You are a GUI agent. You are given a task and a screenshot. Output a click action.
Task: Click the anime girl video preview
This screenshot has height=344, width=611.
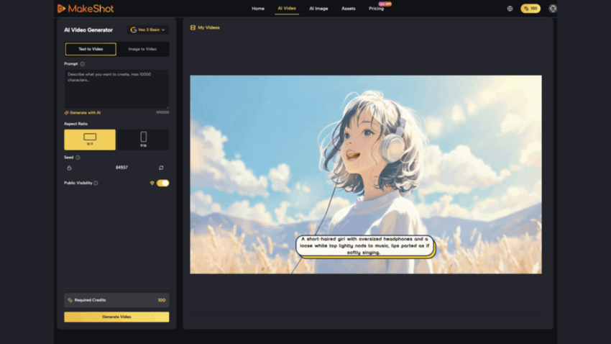[x=365, y=174]
